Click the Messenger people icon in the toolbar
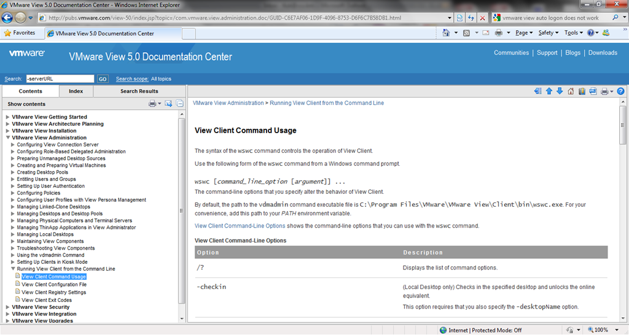The width and height of the screenshot is (629, 335). (606, 33)
